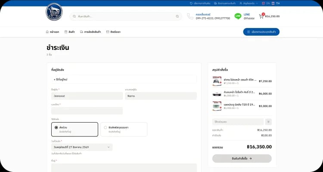Click the phone icon beside call center
Image resolution: width=323 pixels, height=172 pixels.
(x=190, y=16)
